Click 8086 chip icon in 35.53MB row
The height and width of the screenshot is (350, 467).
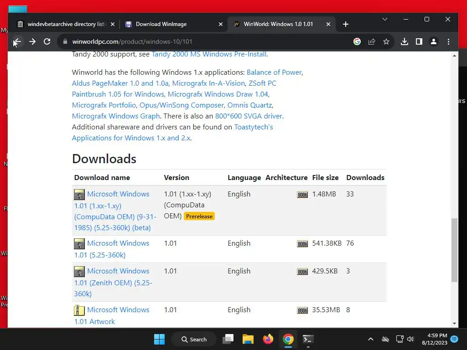pyautogui.click(x=302, y=310)
